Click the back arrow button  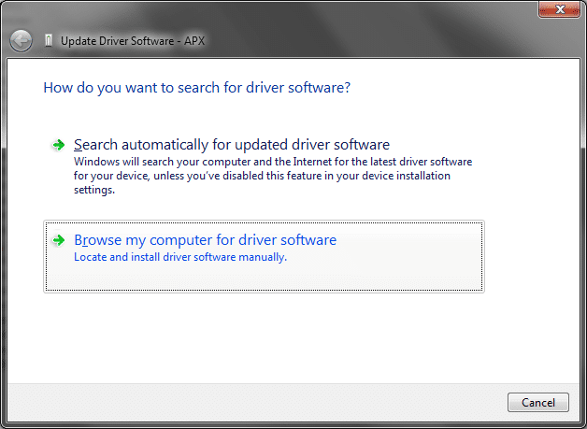21,41
